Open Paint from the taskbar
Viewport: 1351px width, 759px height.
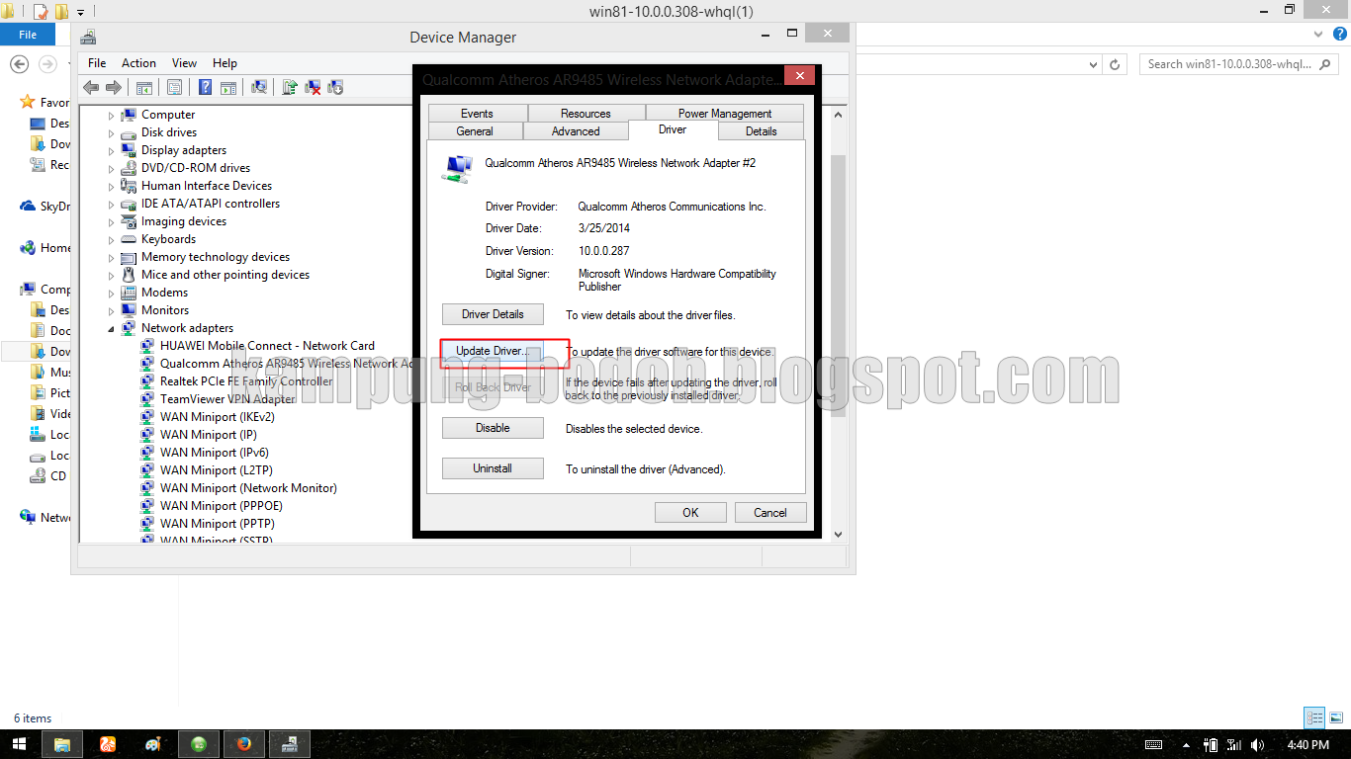point(153,744)
